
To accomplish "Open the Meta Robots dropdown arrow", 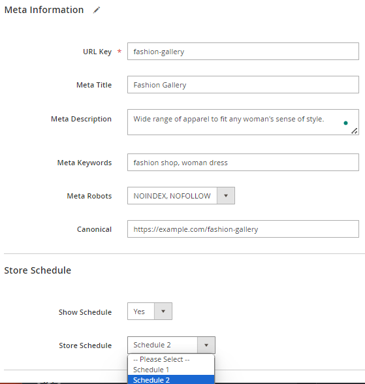I will pyautogui.click(x=226, y=196).
